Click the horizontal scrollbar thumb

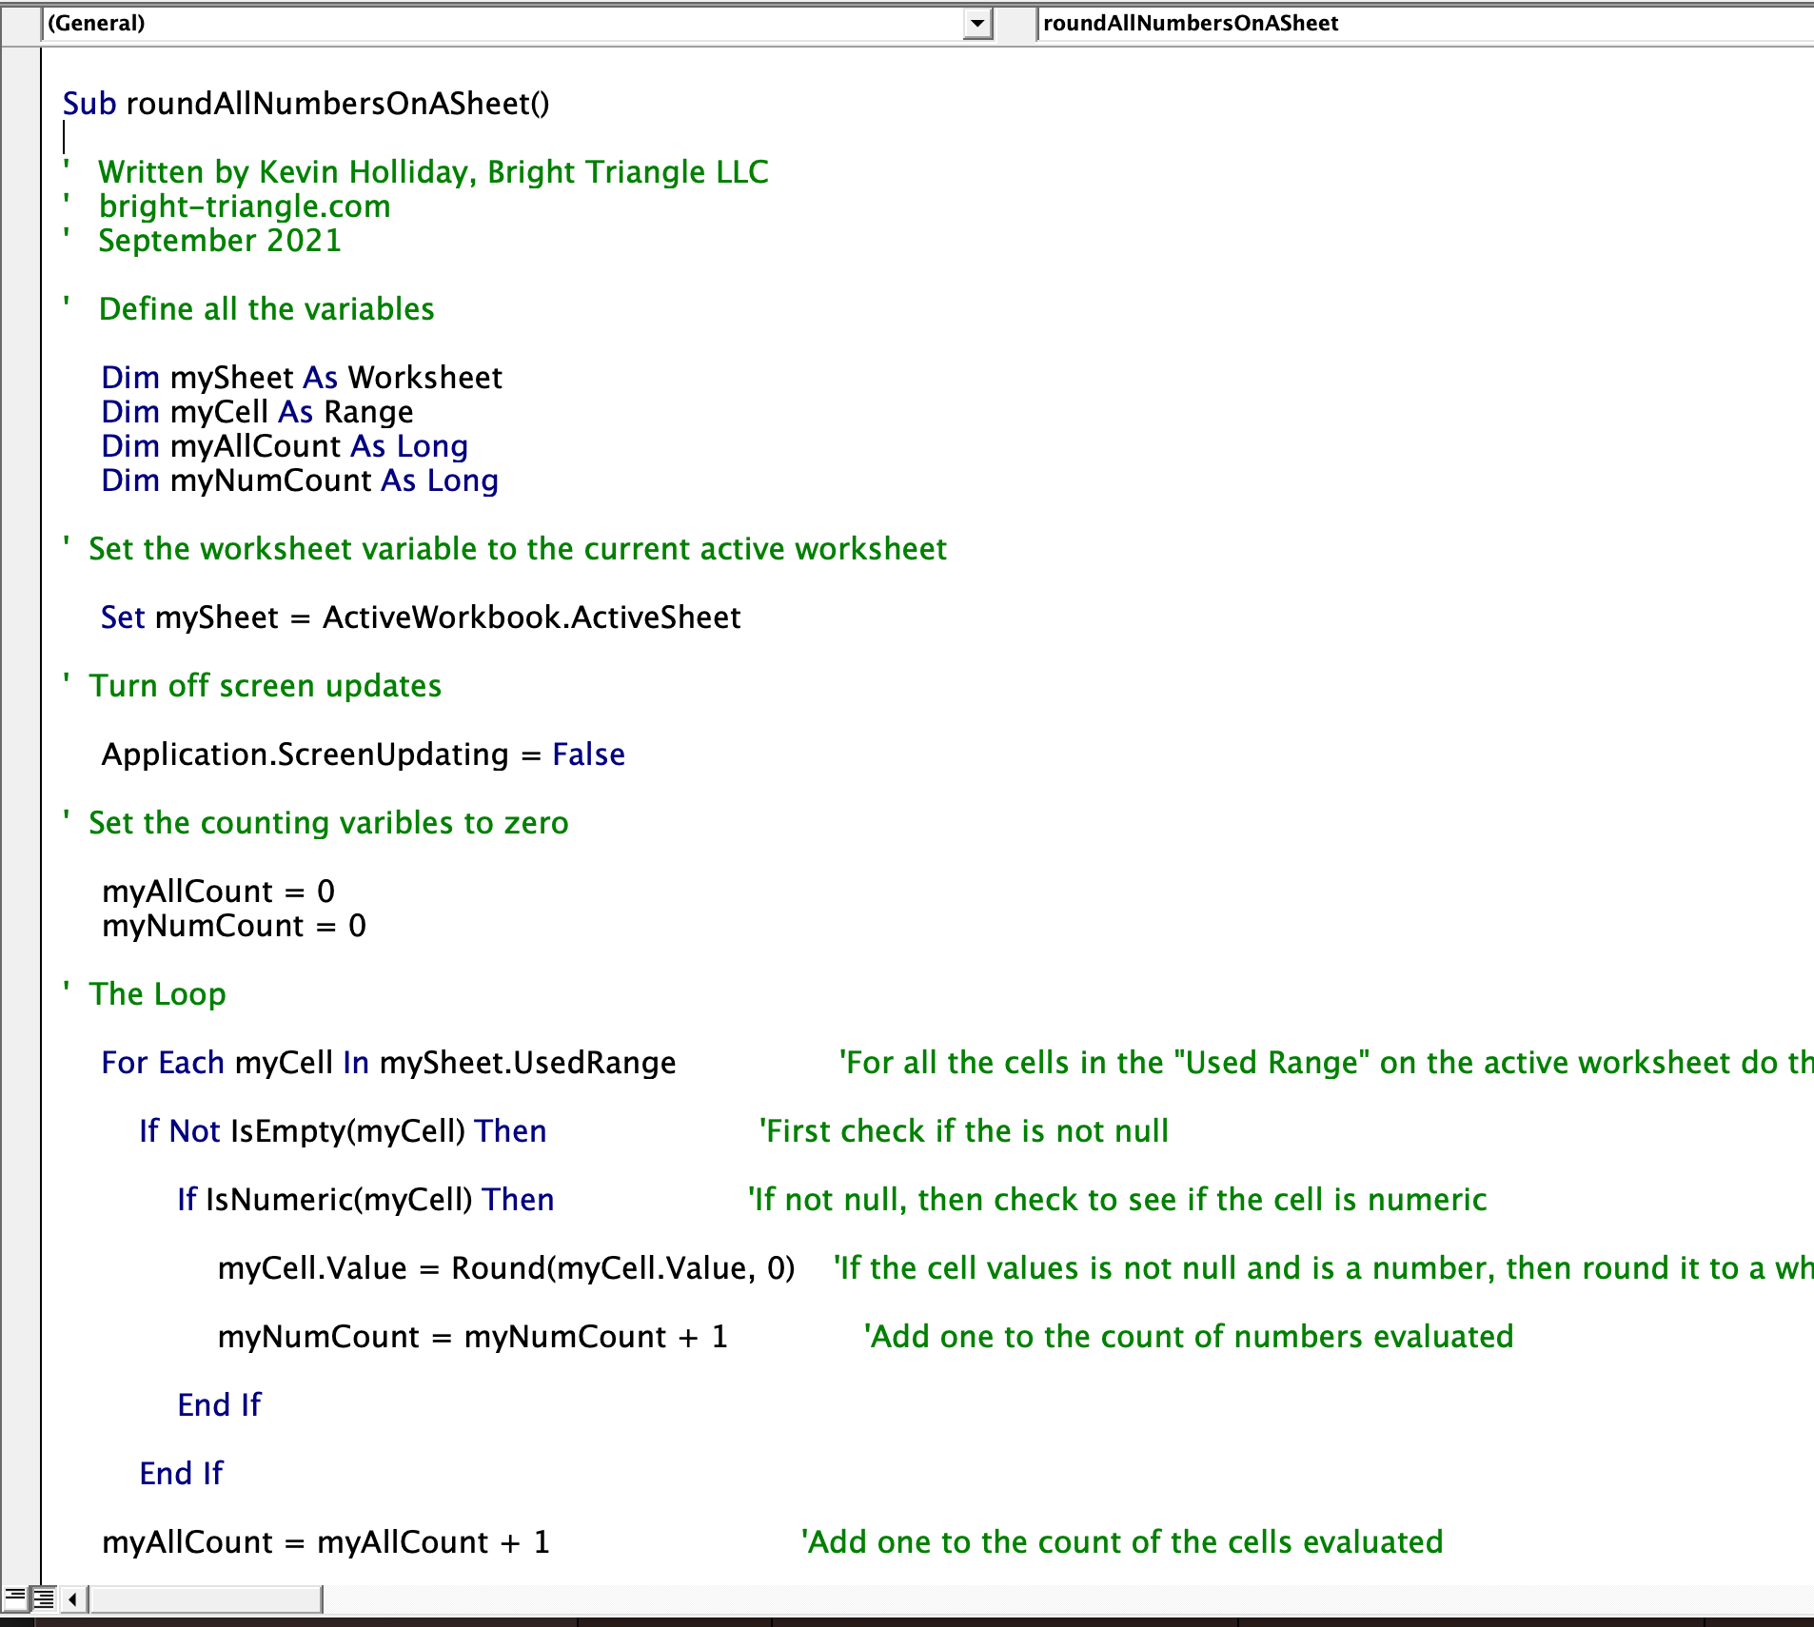click(x=206, y=1599)
